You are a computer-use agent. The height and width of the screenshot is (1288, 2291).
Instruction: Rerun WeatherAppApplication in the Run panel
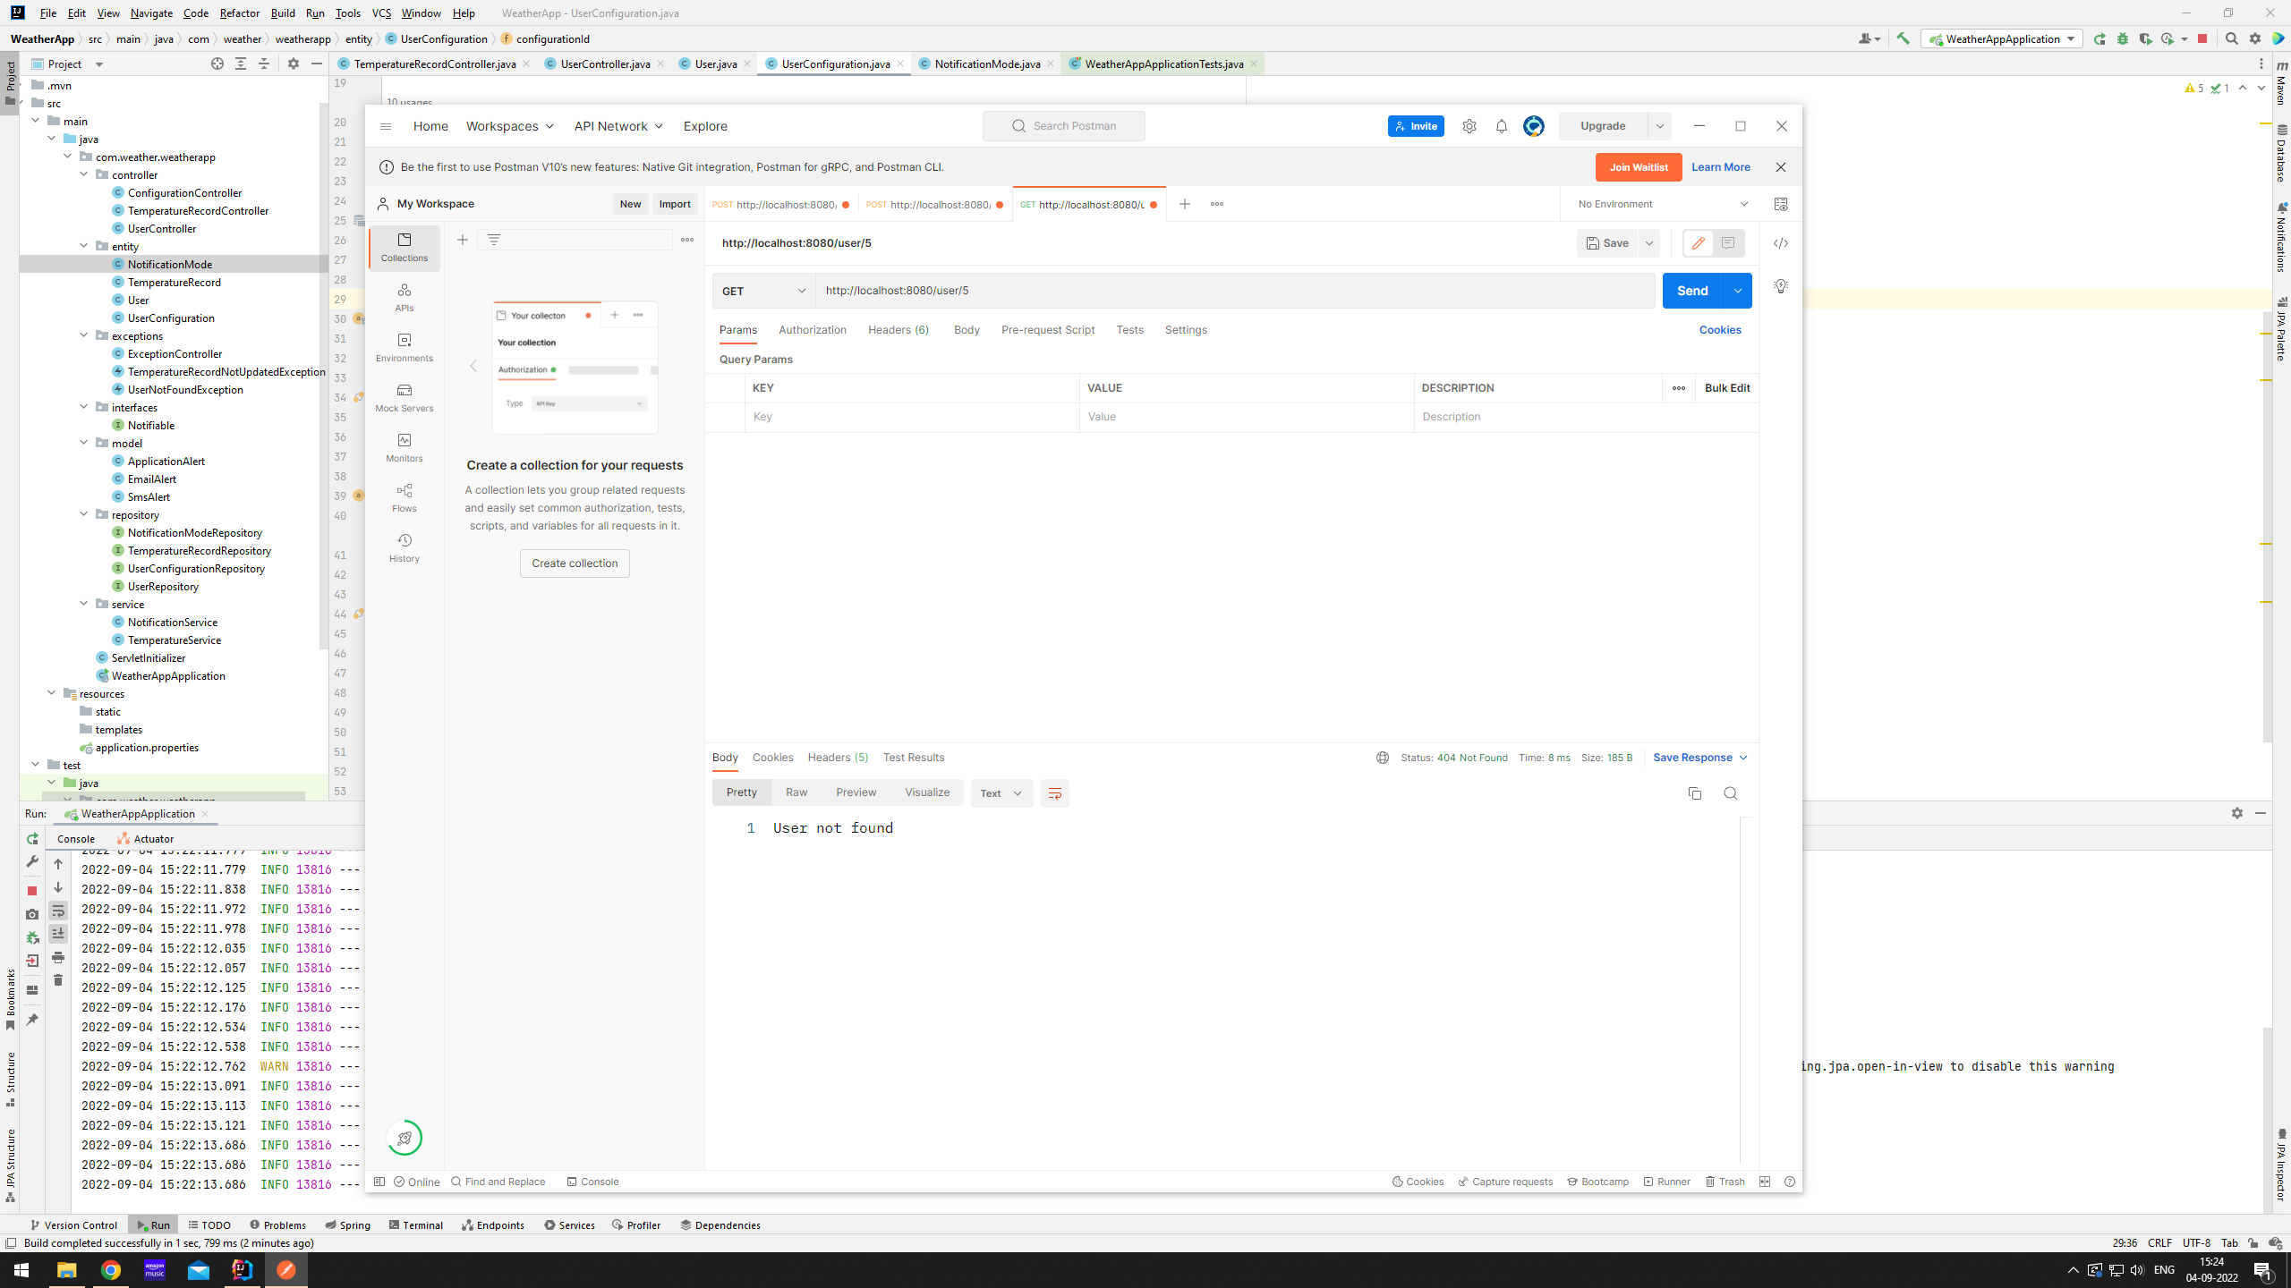(32, 839)
